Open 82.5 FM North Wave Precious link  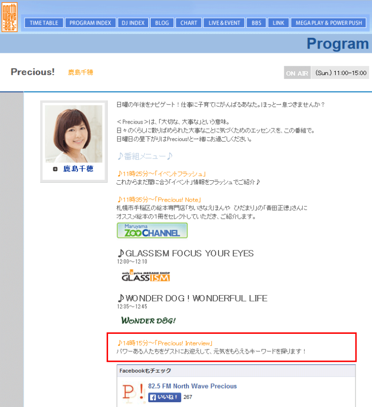tap(192, 386)
